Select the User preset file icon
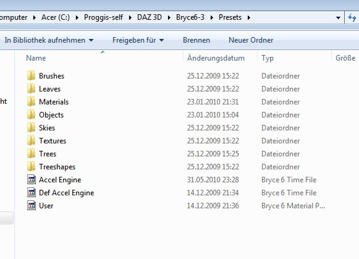Viewport: 359px width, 259px height. 32,205
